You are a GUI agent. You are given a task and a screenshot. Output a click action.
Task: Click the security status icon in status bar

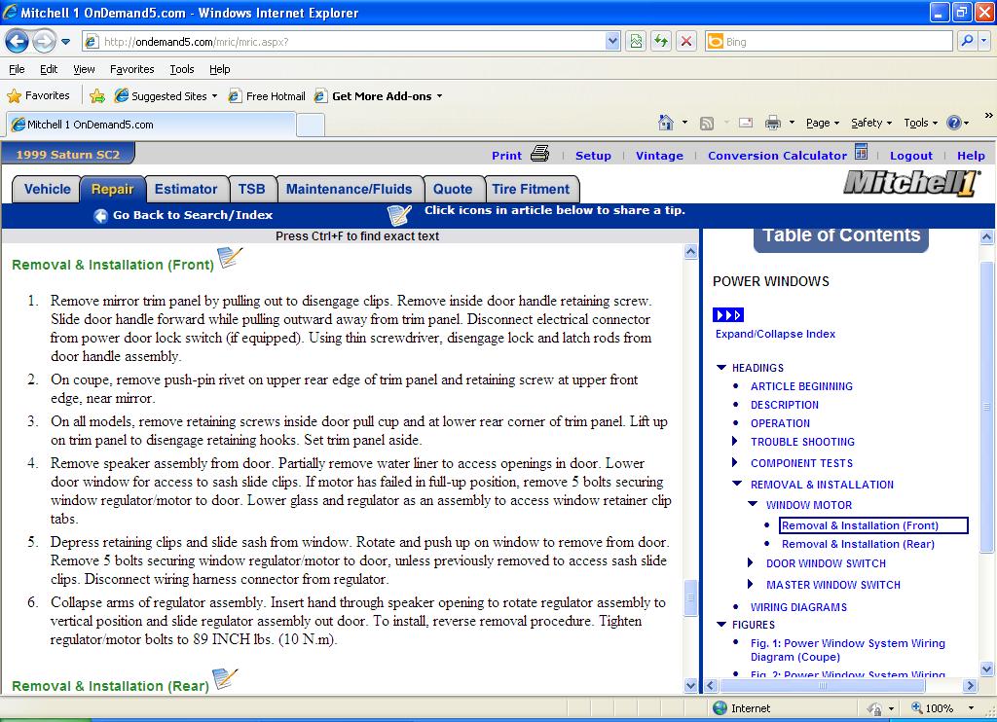pos(875,708)
